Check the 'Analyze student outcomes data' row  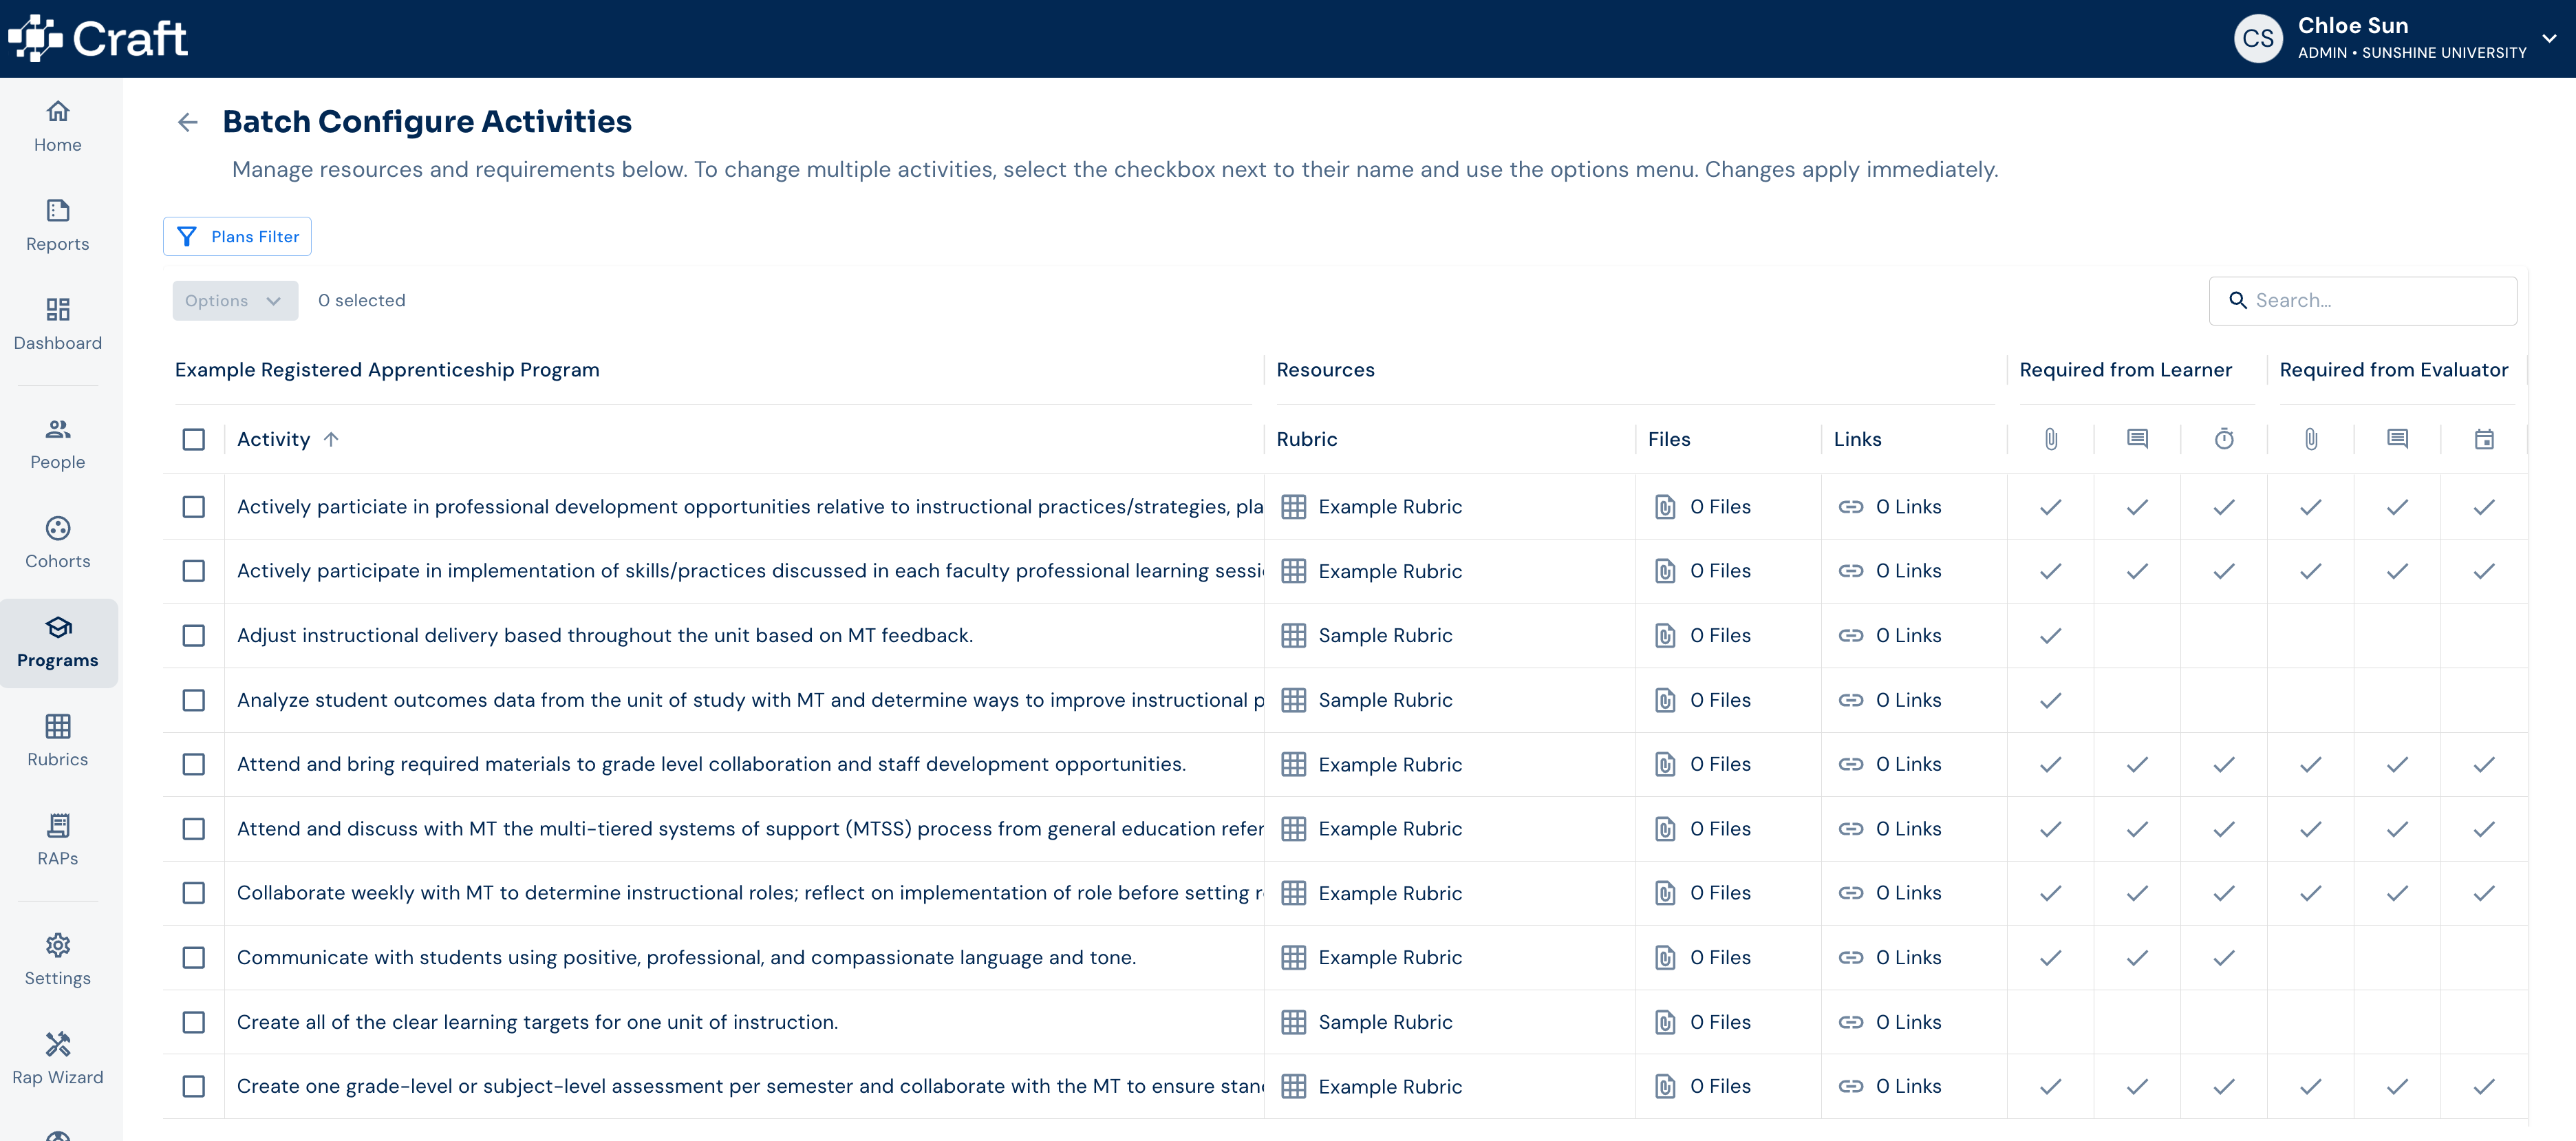click(194, 700)
